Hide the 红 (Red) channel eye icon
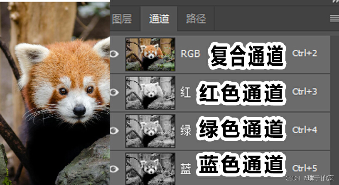The width and height of the screenshot is (339, 185). coord(114,92)
